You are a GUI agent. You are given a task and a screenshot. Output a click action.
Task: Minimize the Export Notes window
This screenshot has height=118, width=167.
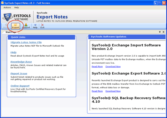[156, 3]
